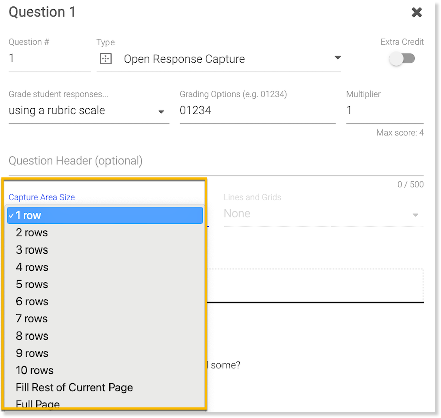441x418 pixels.
Task: Toggle the Extra Credit switch
Action: (x=402, y=59)
